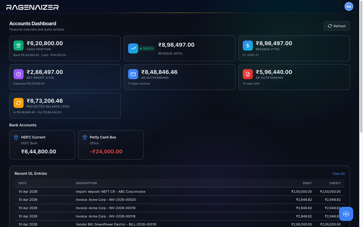Click the purple pie chart icon on Net Profit card
Screen dimensions: 363x227
click(x=18, y=74)
